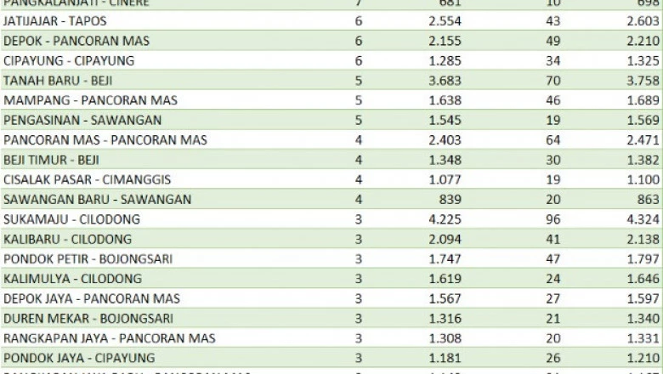Image resolution: width=663 pixels, height=374 pixels.
Task: Click the value "863"
Action: click(649, 199)
